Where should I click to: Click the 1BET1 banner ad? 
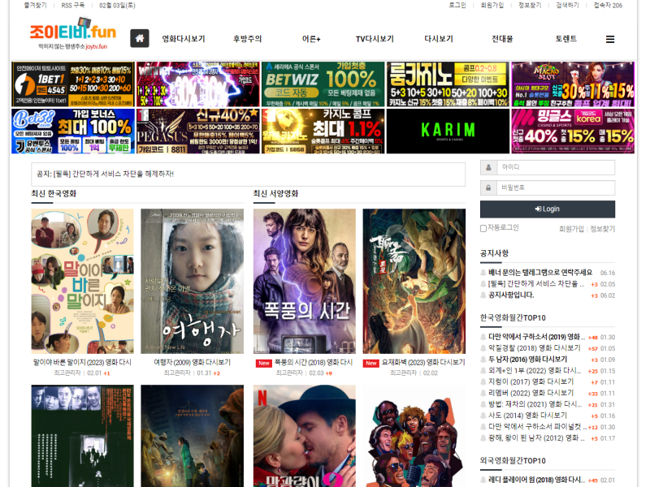pos(73,84)
